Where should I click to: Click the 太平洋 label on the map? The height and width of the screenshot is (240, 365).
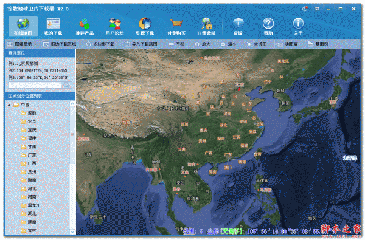pyautogui.click(x=350, y=158)
